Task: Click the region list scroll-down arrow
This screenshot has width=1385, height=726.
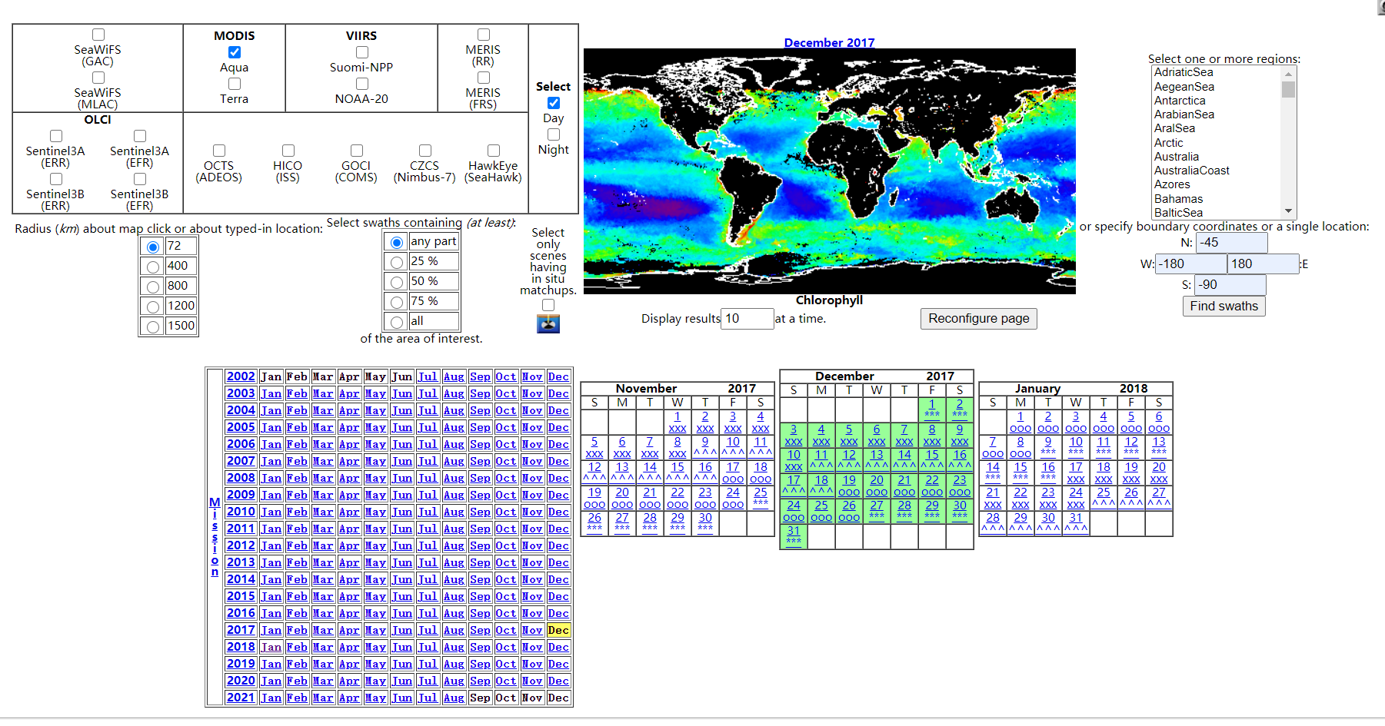Action: click(1288, 211)
